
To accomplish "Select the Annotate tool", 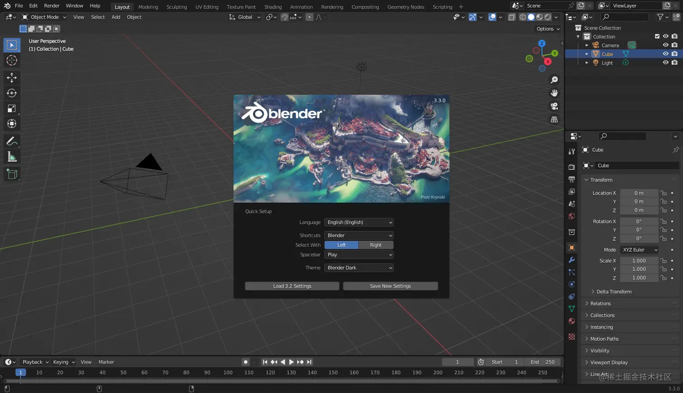I will tap(12, 141).
